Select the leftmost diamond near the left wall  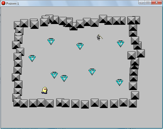[x=32, y=58]
